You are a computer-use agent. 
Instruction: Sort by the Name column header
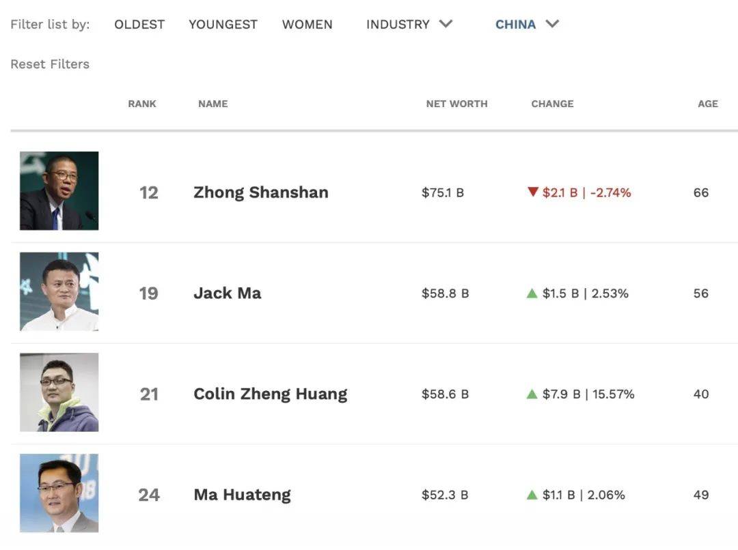click(213, 104)
